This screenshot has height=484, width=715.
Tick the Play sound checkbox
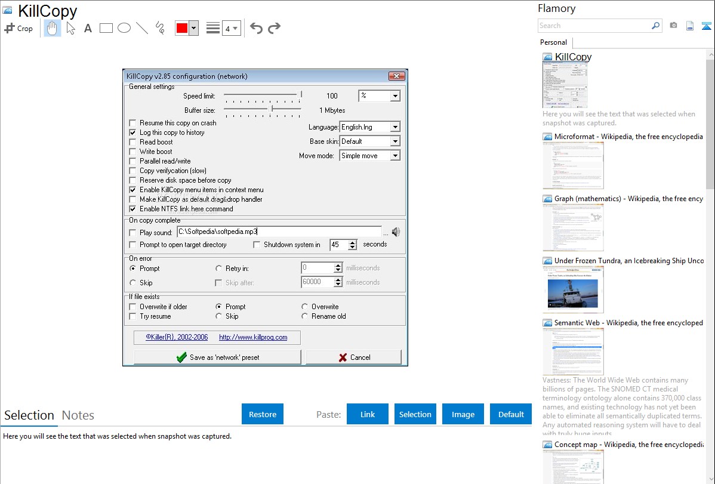132,233
